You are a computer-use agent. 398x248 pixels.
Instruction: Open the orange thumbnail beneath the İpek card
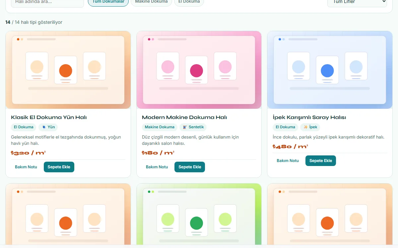(x=330, y=215)
